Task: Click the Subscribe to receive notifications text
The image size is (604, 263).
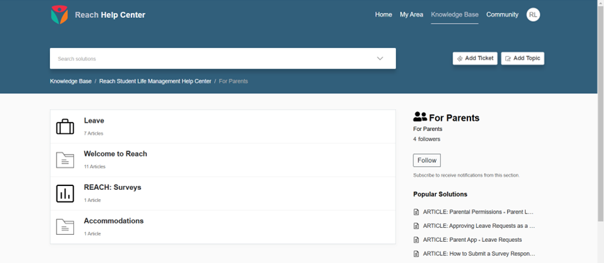Action: click(x=466, y=175)
